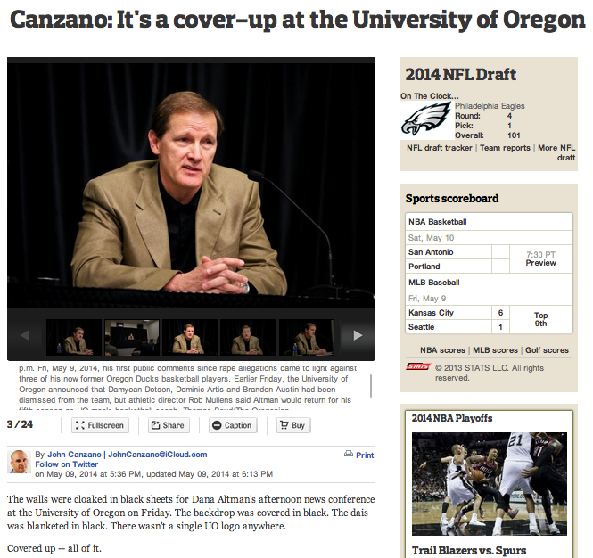View NBA scores
Image resolution: width=593 pixels, height=558 pixels.
pos(442,350)
